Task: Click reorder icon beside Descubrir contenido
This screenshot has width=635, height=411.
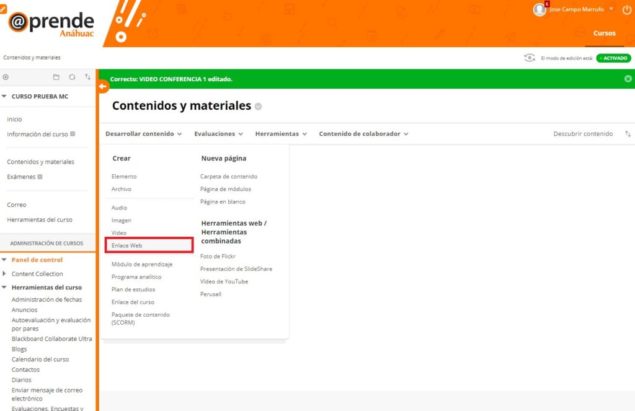Action: click(628, 134)
